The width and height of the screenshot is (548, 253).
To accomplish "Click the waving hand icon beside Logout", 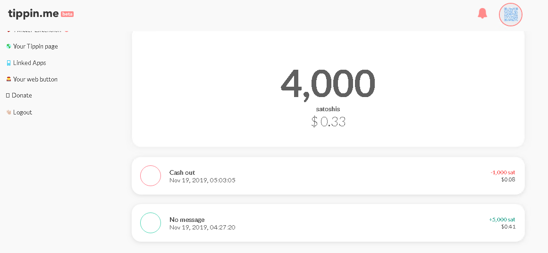I will 9,112.
